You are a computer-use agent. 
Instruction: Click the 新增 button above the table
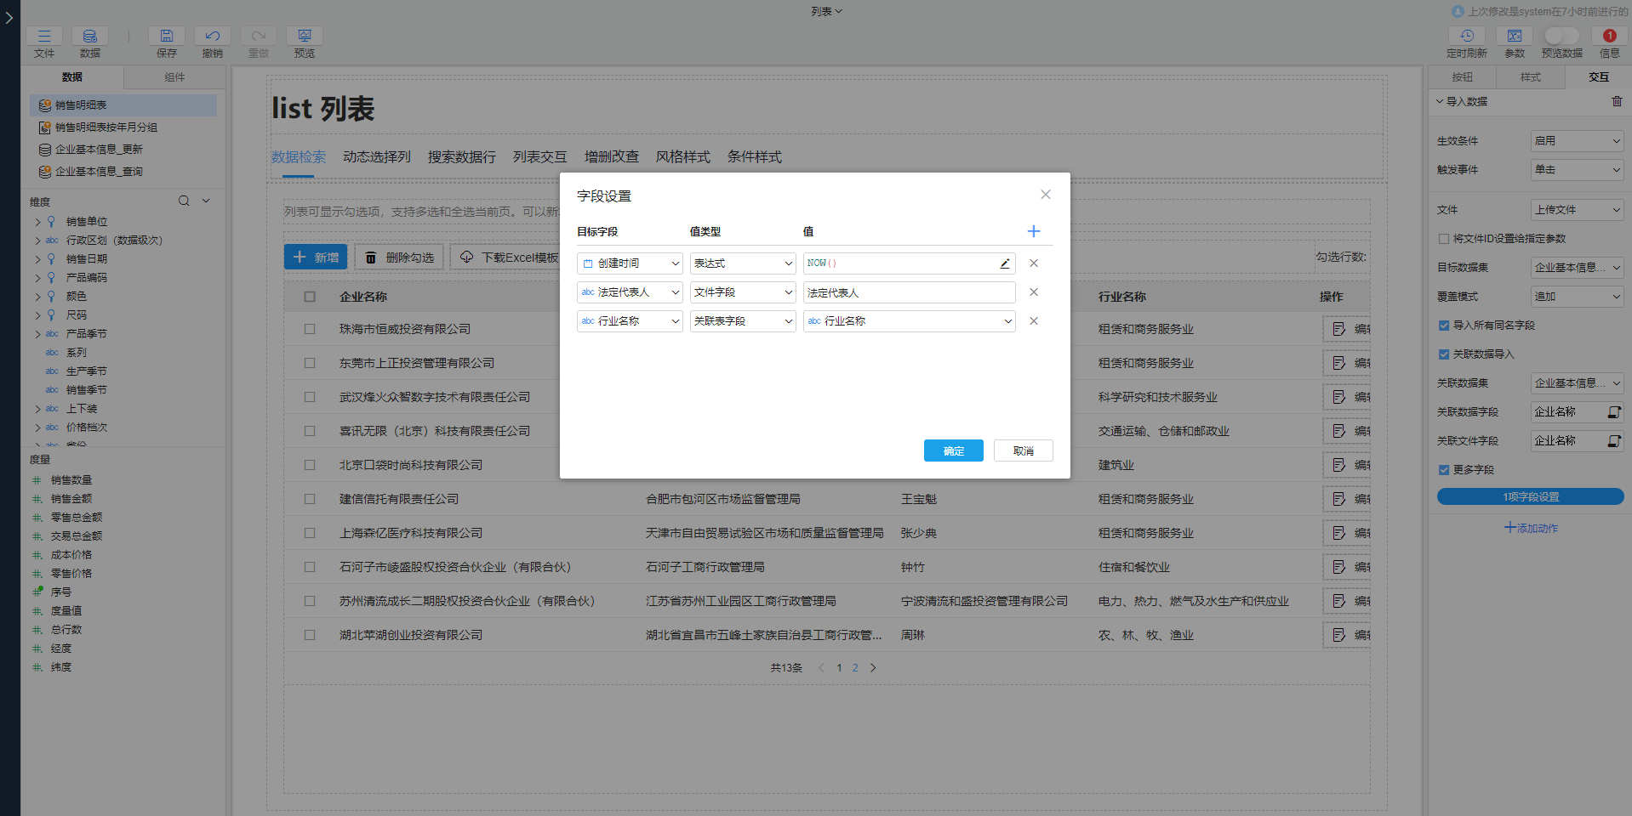[x=316, y=257]
